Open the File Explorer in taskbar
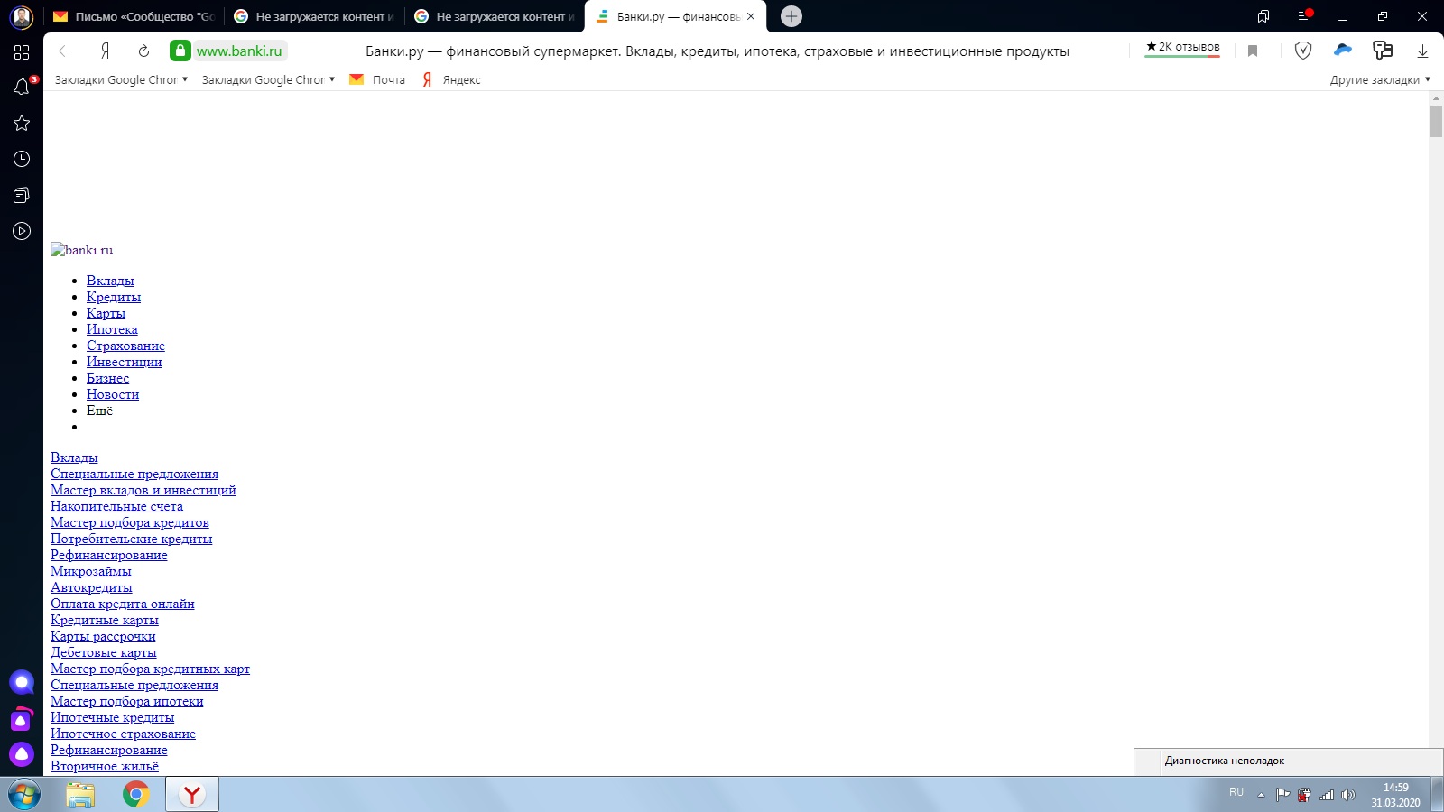Image resolution: width=1444 pixels, height=812 pixels. [x=80, y=795]
